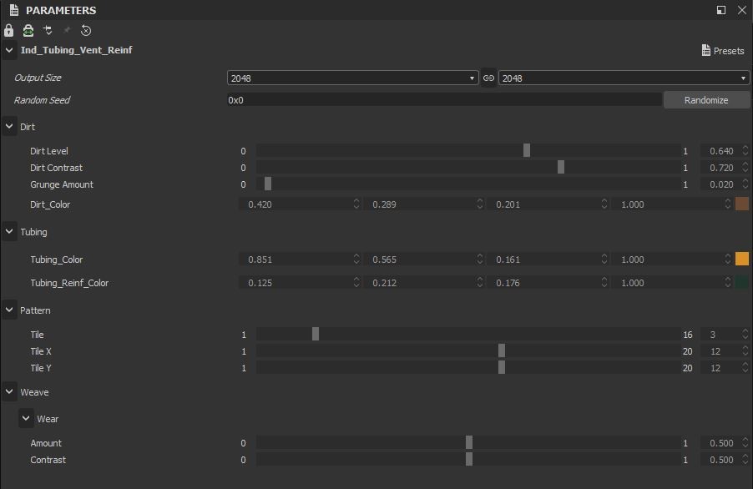The height and width of the screenshot is (489, 753).
Task: Collapse the Wear subsection
Action: pos(26,418)
